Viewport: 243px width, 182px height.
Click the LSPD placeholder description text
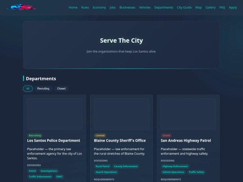click(54, 154)
